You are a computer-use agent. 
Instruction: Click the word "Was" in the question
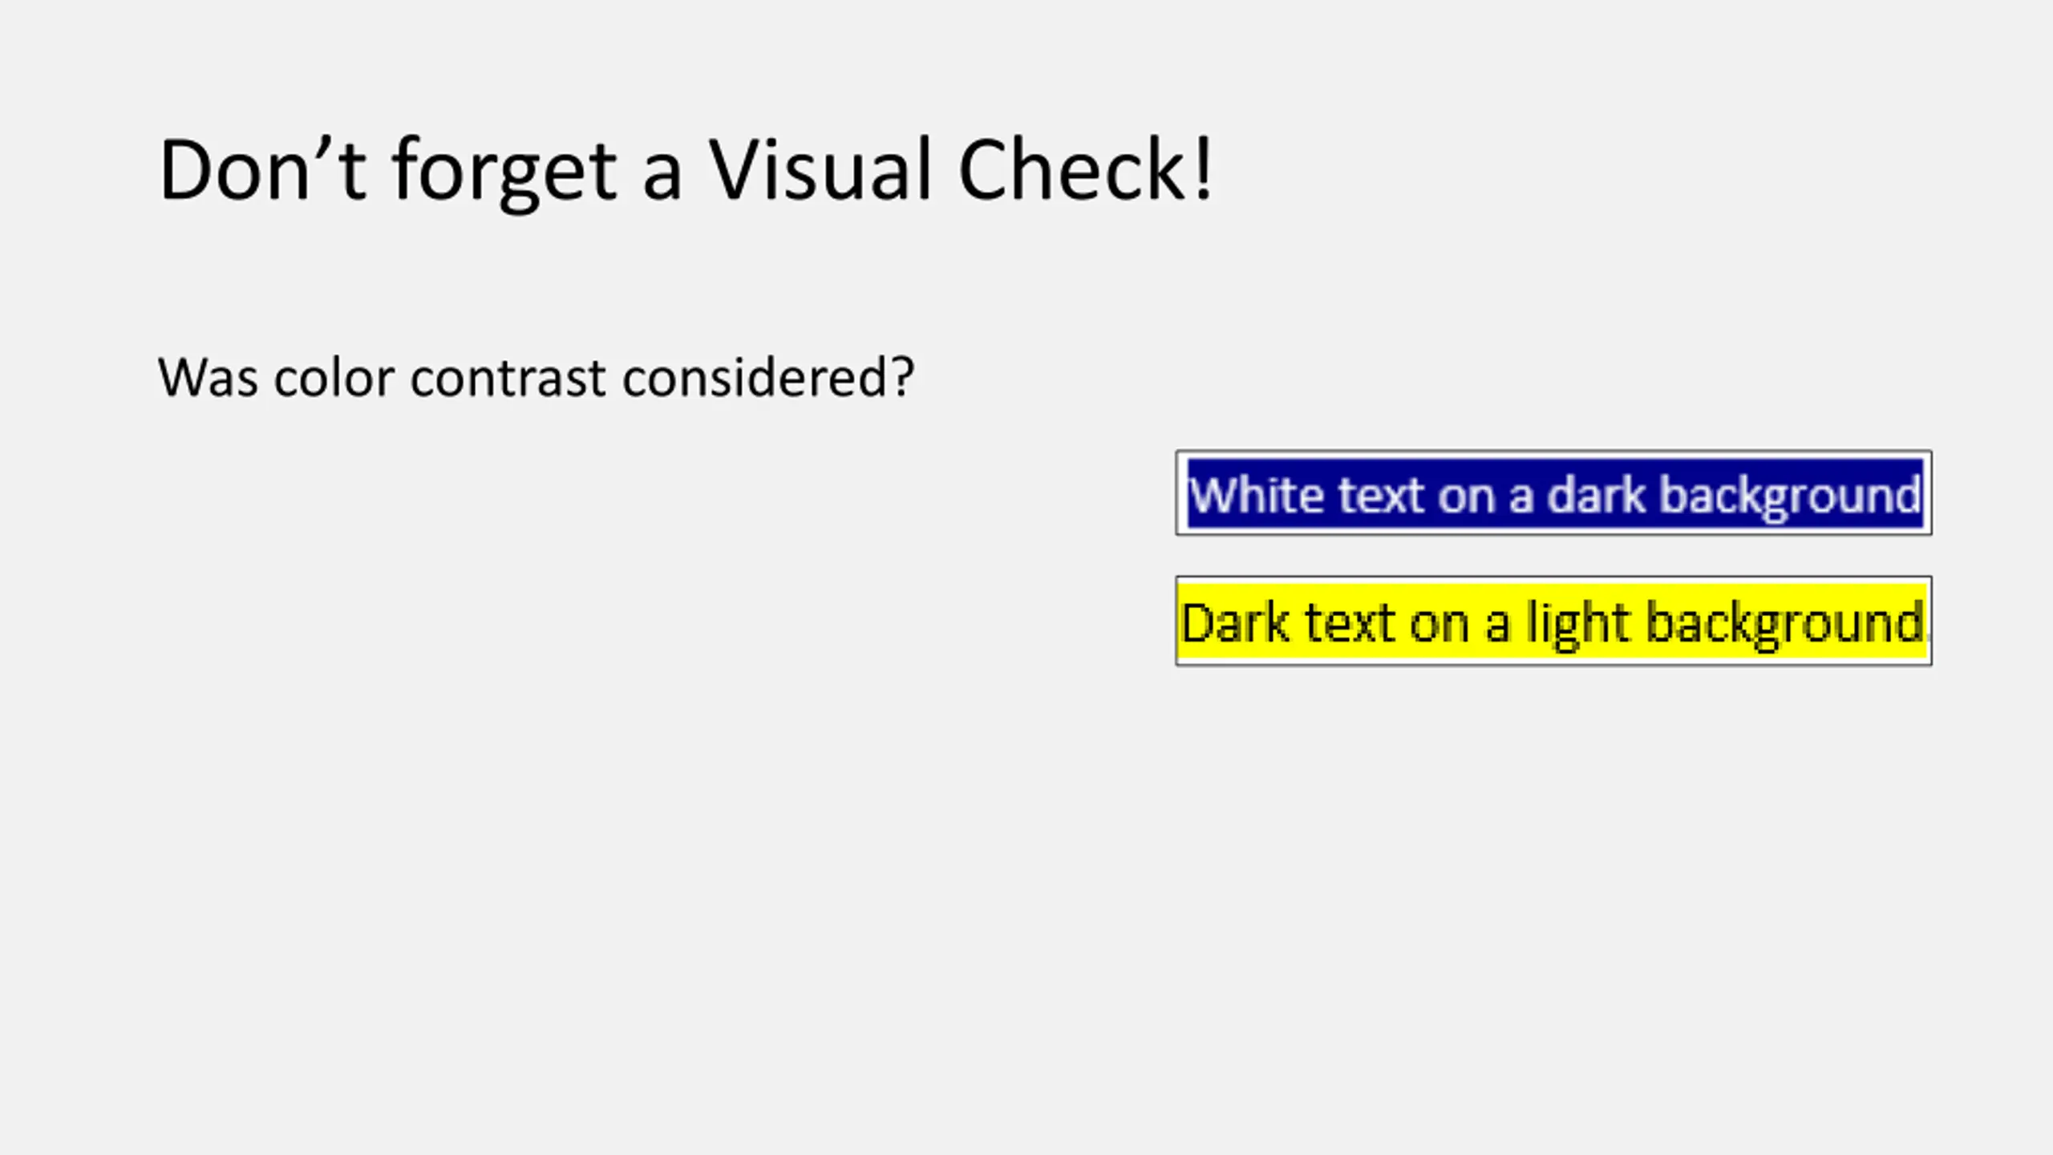pos(208,378)
